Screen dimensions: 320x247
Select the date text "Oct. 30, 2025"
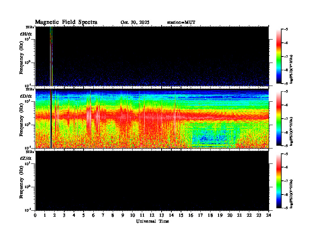tap(135, 23)
